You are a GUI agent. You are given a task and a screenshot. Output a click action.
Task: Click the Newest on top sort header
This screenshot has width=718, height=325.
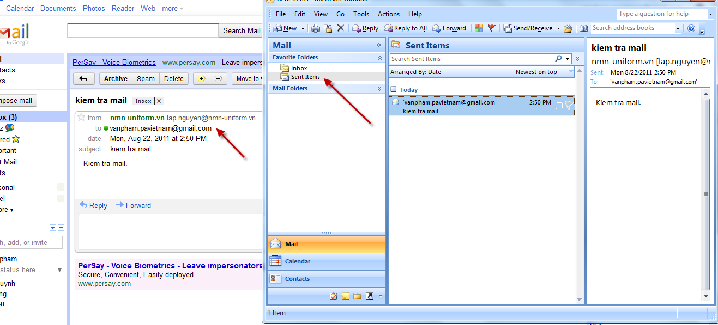click(x=545, y=72)
